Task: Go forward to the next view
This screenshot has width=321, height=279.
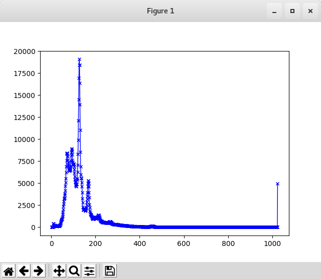Action: pyautogui.click(x=39, y=270)
